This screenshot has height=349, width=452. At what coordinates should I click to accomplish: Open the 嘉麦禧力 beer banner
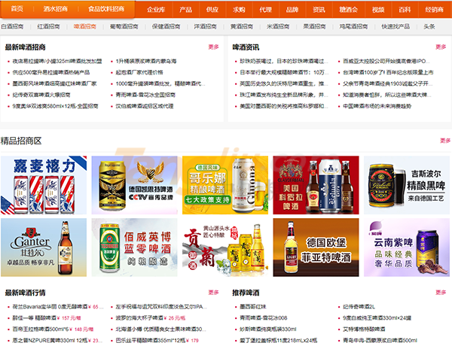click(x=44, y=185)
